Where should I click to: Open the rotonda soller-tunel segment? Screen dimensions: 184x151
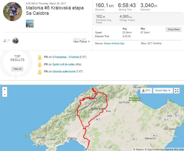pyautogui.click(x=64, y=71)
